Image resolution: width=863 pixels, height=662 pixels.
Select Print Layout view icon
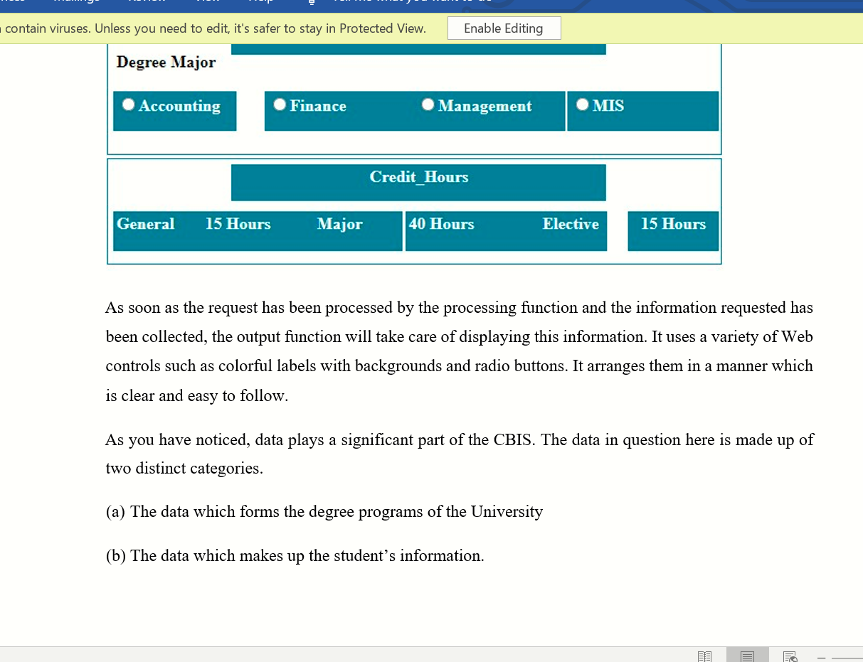(747, 656)
